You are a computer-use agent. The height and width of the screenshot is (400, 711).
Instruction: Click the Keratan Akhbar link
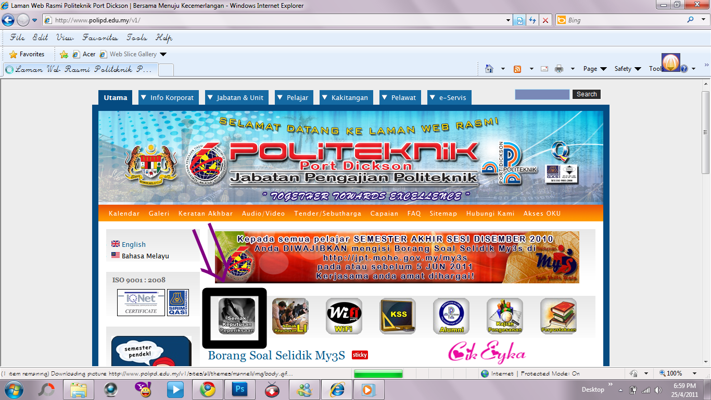(206, 214)
